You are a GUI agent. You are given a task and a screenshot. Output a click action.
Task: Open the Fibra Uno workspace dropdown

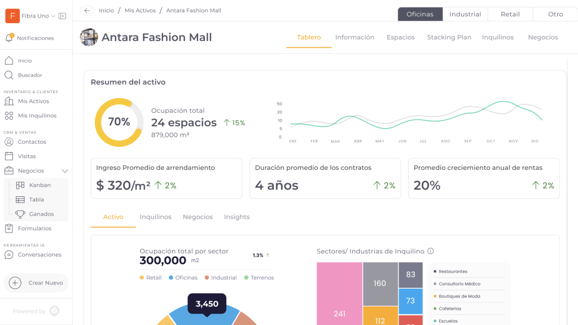pyautogui.click(x=53, y=16)
